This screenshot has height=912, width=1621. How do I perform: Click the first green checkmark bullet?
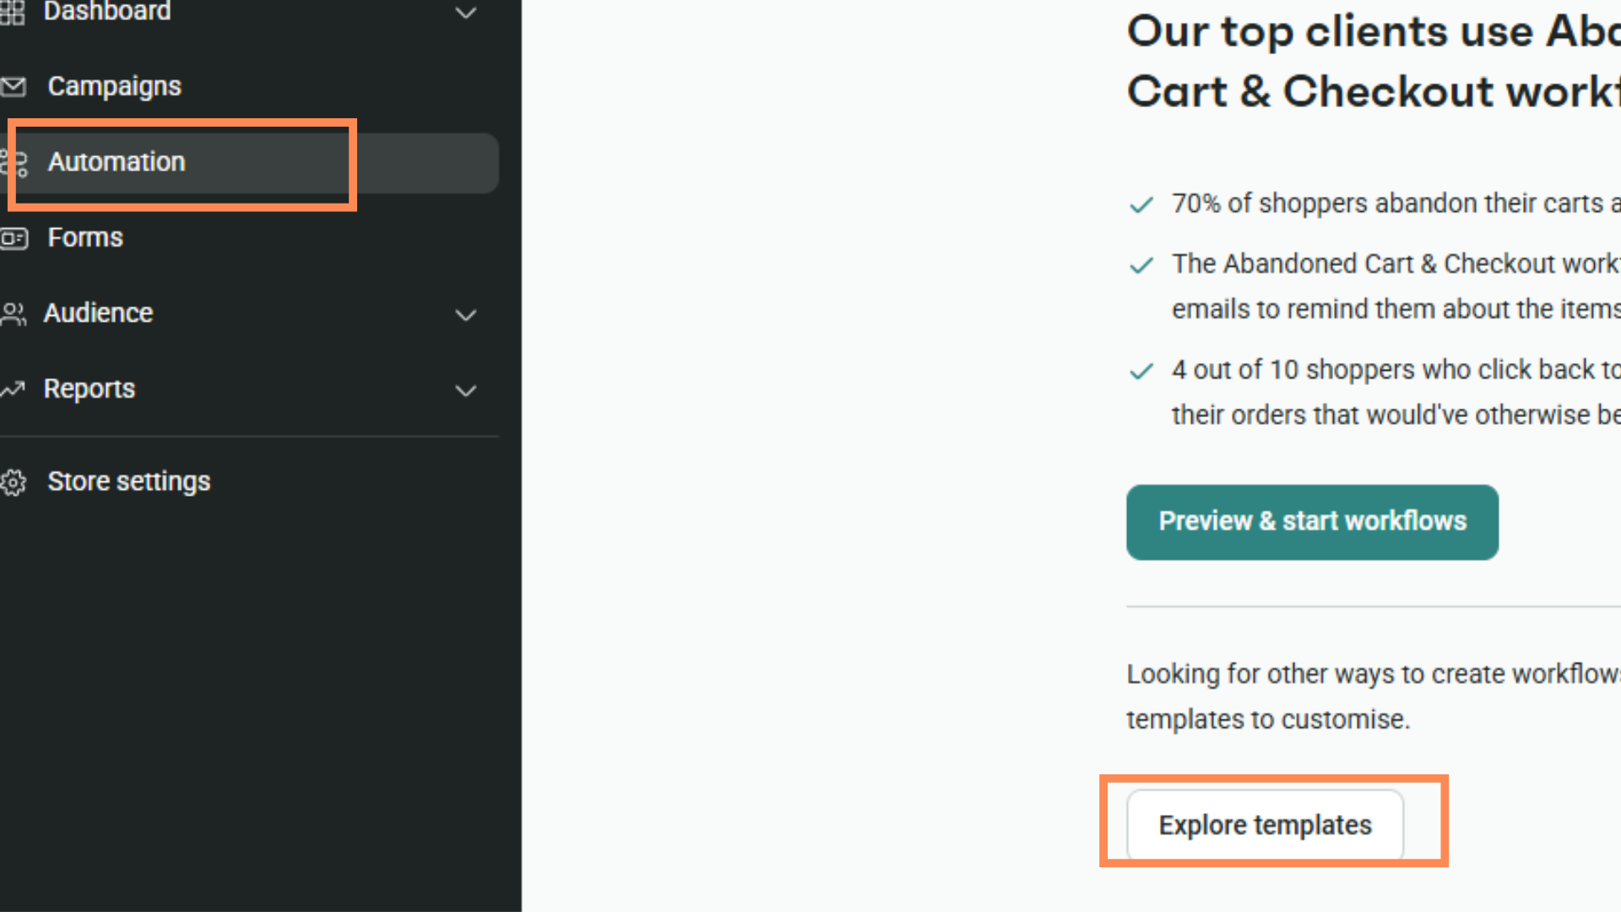[1141, 204]
